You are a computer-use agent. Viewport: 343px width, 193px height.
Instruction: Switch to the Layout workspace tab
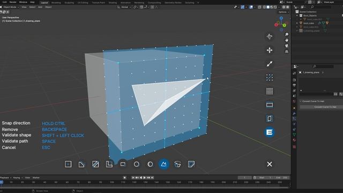(44, 3)
